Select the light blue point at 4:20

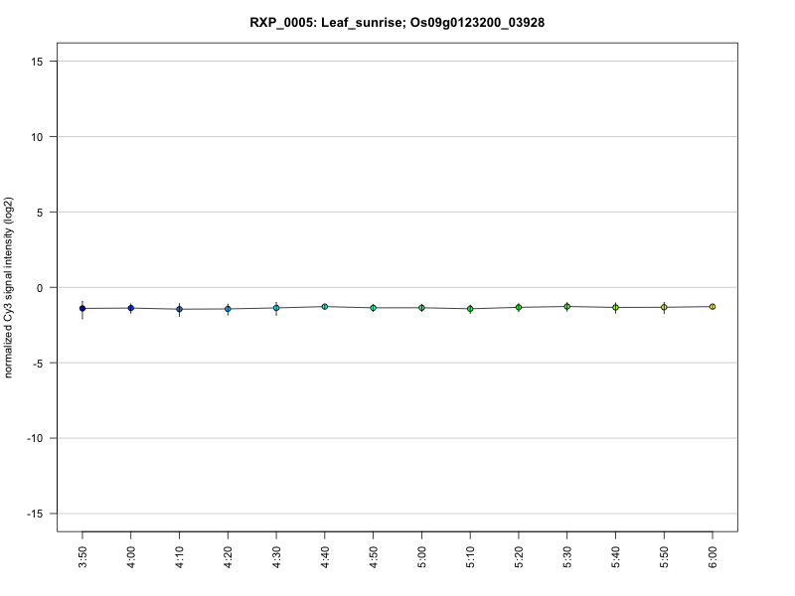[228, 309]
